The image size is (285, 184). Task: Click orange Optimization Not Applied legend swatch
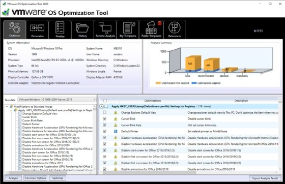click(x=158, y=83)
